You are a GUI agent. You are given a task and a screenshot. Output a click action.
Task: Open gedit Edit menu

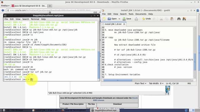click(109, 14)
